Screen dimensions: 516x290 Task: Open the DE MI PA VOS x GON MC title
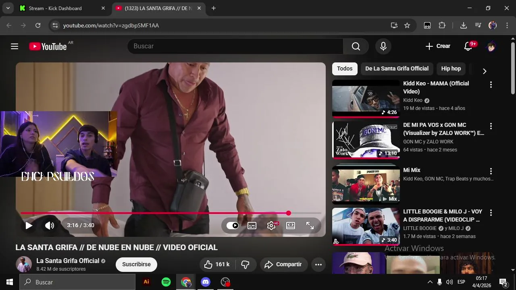click(x=443, y=129)
